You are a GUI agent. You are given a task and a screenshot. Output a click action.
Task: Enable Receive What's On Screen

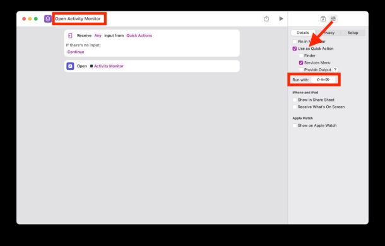point(295,107)
